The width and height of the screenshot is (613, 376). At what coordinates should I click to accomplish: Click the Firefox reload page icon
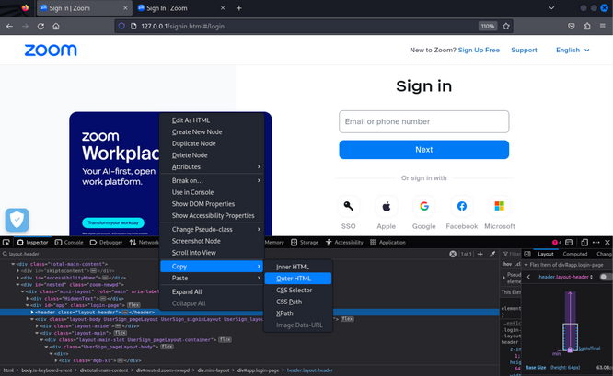[40, 26]
